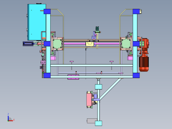This screenshot has width=172, height=129.
Task: Select the top-left blue corner block
Action: (x=47, y=12)
